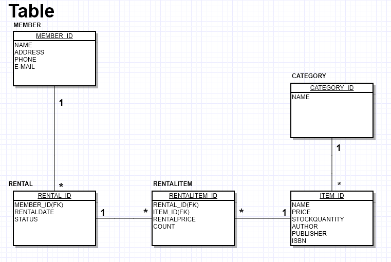Select the RENTALDATE attribute

tap(34, 212)
